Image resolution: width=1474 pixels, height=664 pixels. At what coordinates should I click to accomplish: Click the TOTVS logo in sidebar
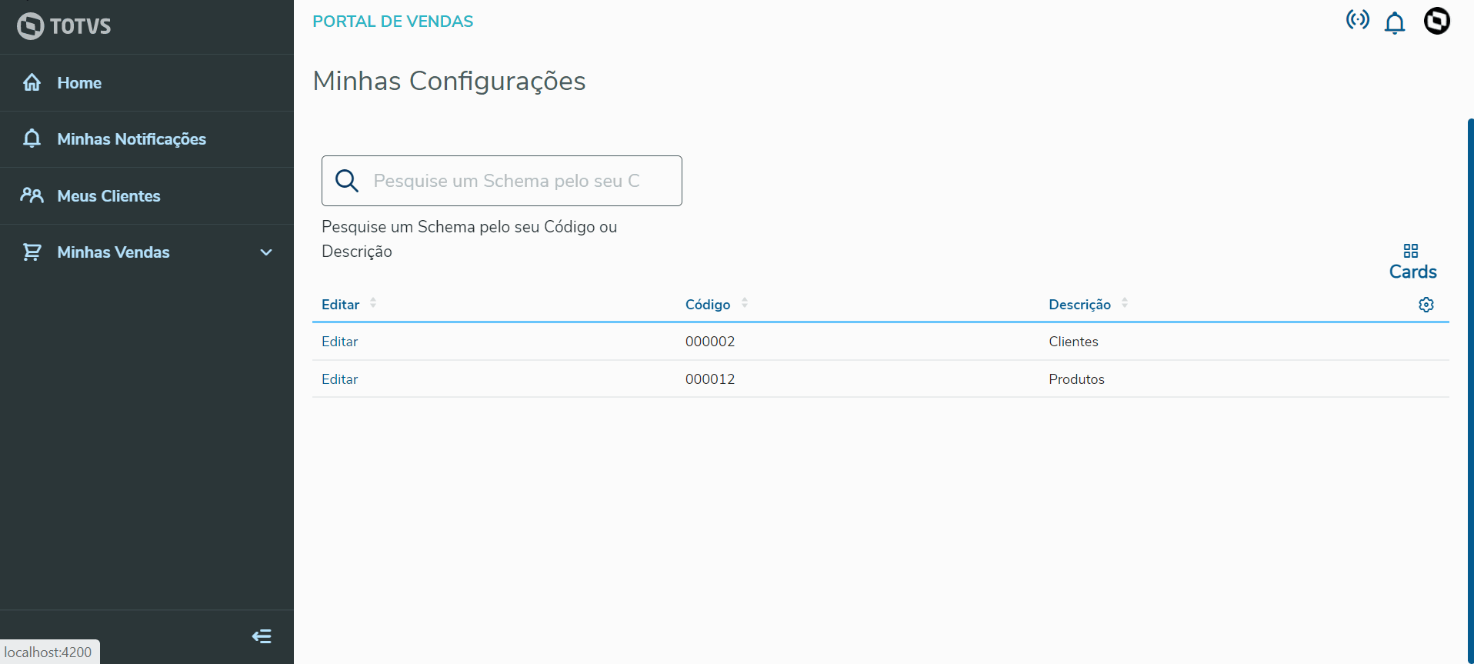click(64, 26)
